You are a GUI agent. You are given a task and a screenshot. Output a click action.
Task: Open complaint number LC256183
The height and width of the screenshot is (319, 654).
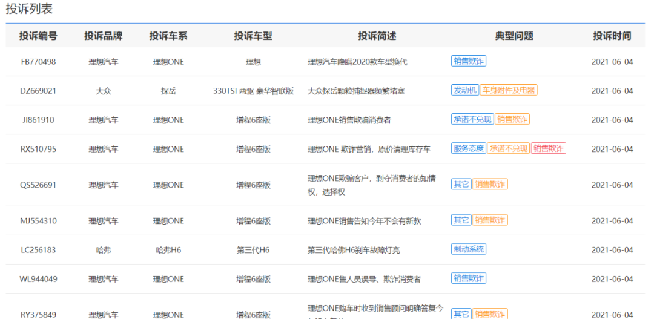(x=38, y=250)
